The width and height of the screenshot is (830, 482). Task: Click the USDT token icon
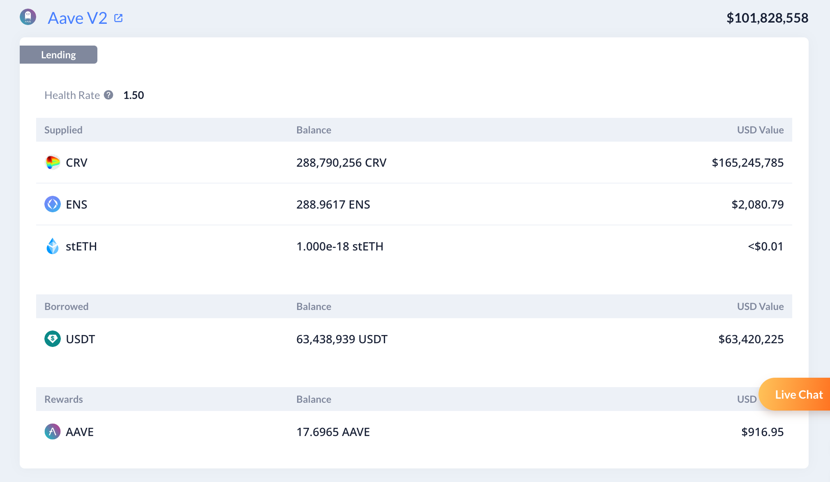53,339
